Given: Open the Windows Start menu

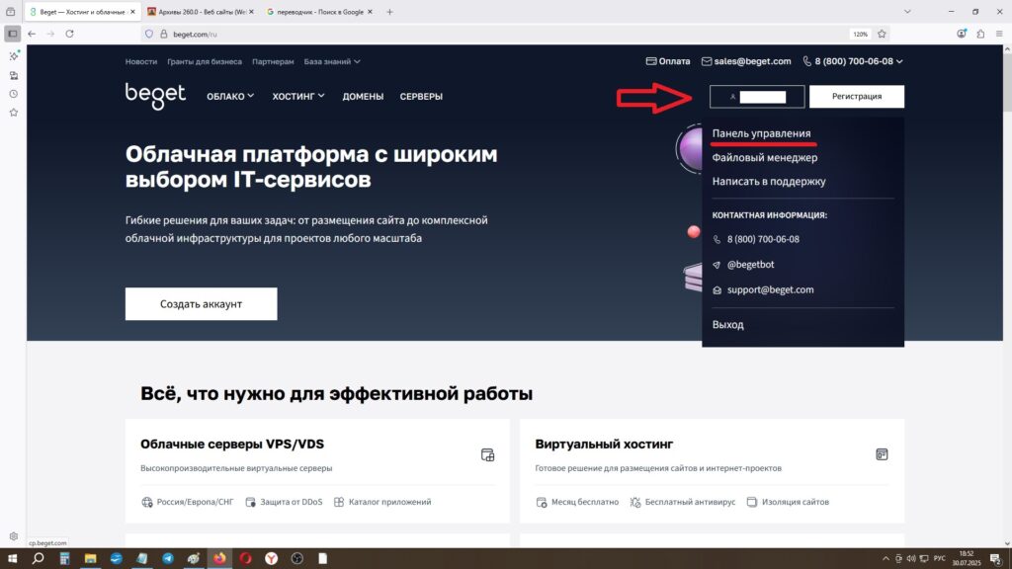Looking at the screenshot, I should point(12,559).
